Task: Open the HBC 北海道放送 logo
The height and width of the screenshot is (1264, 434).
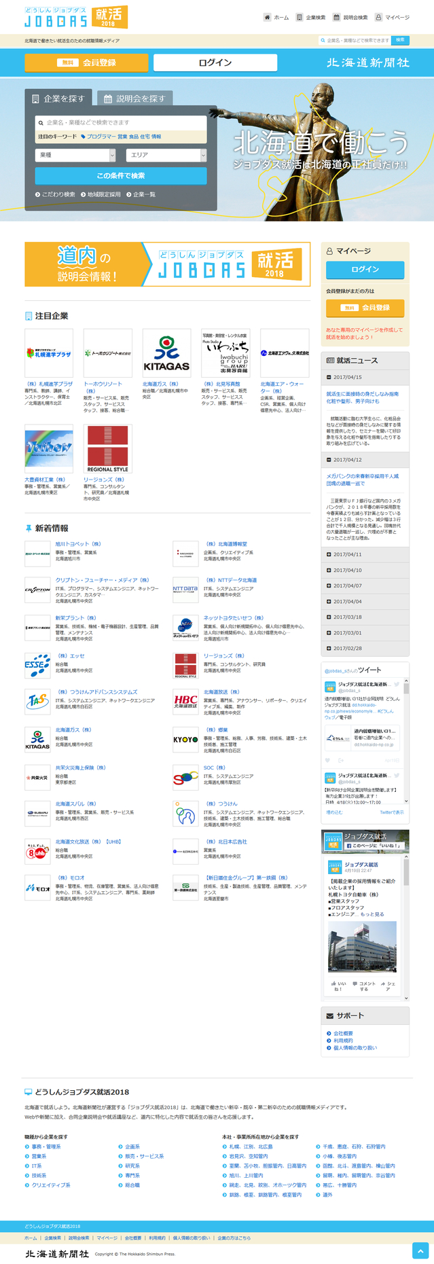Action: 185,701
